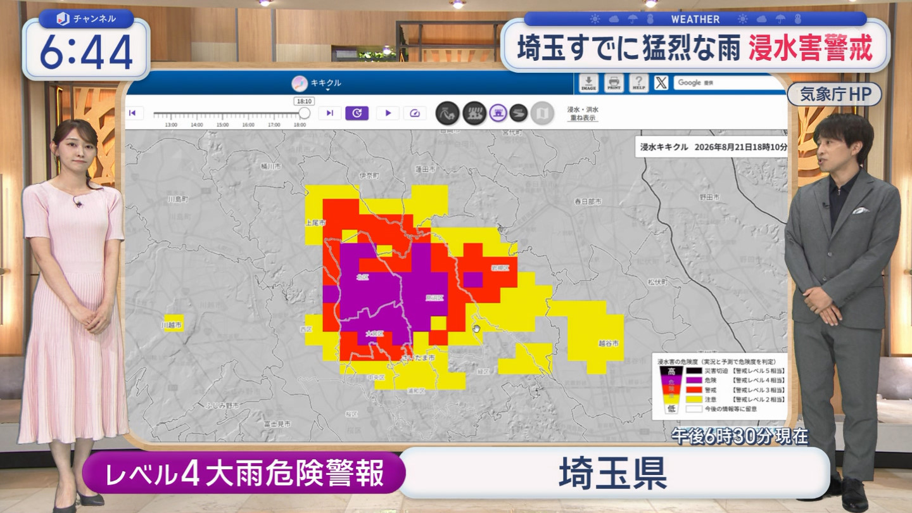
Task: Open the HELP question-mark button
Action: click(x=638, y=83)
